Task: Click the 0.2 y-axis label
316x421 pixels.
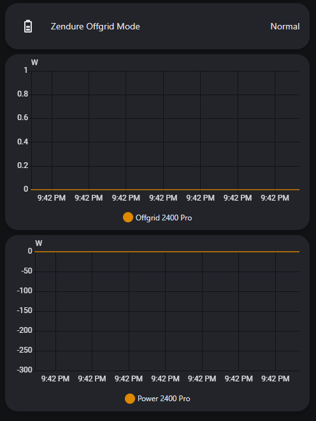Action: click(22, 165)
